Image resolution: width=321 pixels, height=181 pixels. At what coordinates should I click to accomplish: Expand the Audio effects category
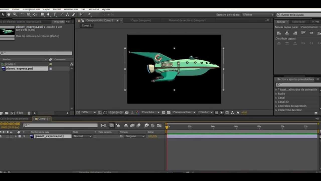coord(276,94)
